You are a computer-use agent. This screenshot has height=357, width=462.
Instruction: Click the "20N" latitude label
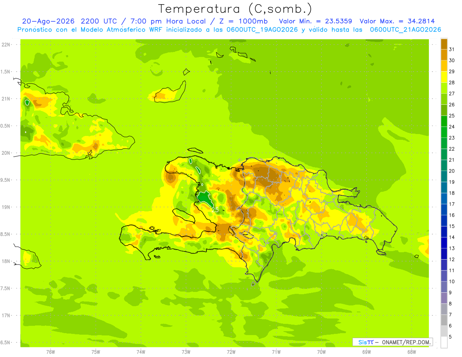pos(6,153)
